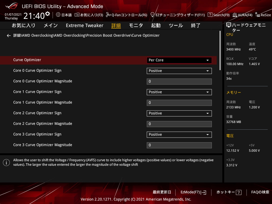Click the Core 2 Curve Optimizer Sign label
The image size is (272, 204).
[37, 113]
